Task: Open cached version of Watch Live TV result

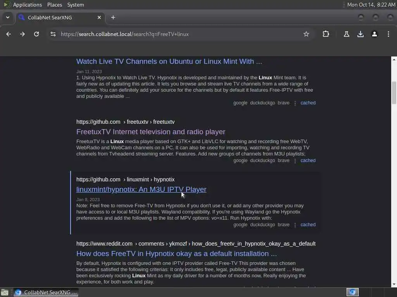Action: coord(308,103)
